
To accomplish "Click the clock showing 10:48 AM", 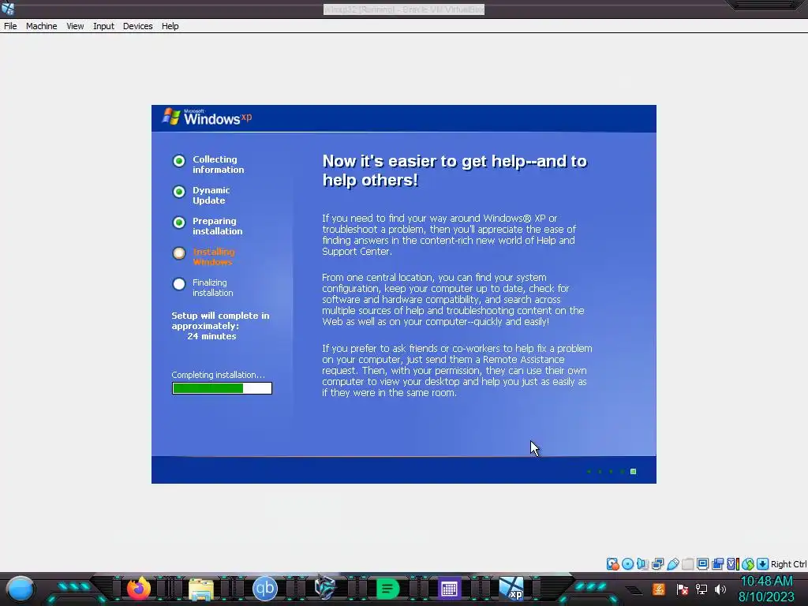I will tap(766, 582).
